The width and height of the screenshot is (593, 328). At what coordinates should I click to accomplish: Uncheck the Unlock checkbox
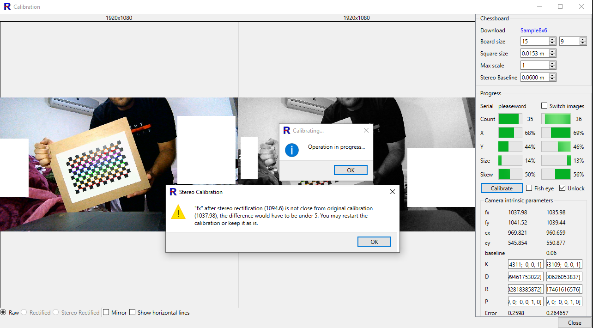(562, 188)
